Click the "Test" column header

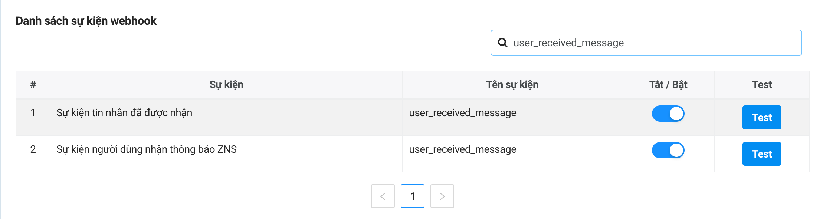coord(762,85)
